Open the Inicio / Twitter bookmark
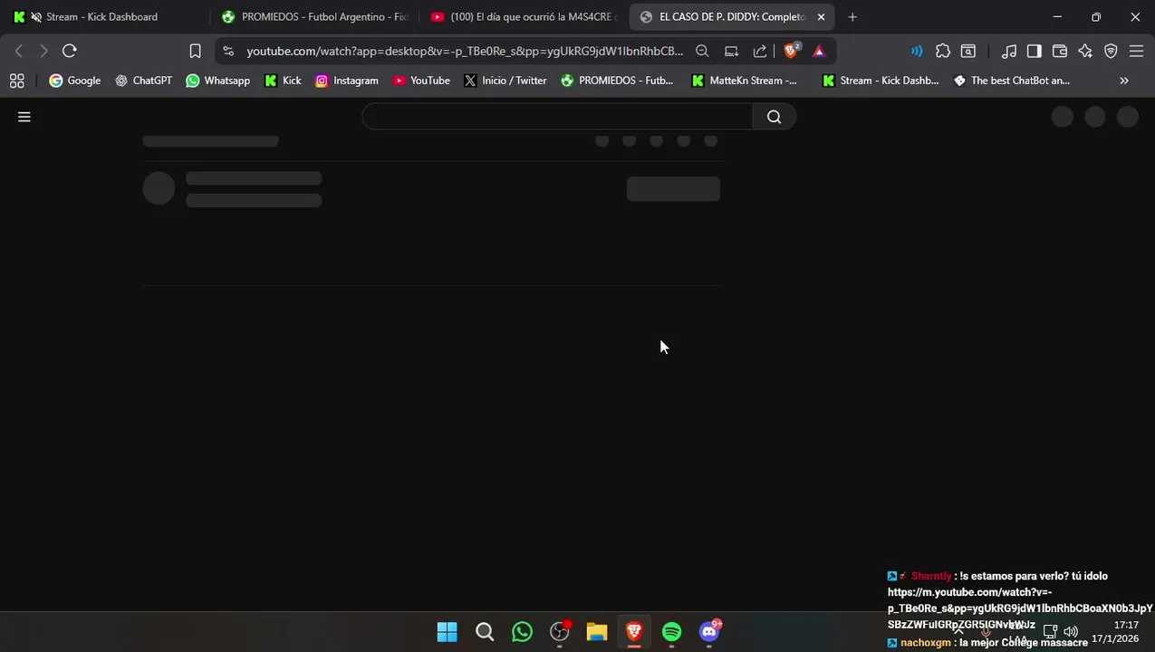This screenshot has height=652, width=1155. click(505, 81)
